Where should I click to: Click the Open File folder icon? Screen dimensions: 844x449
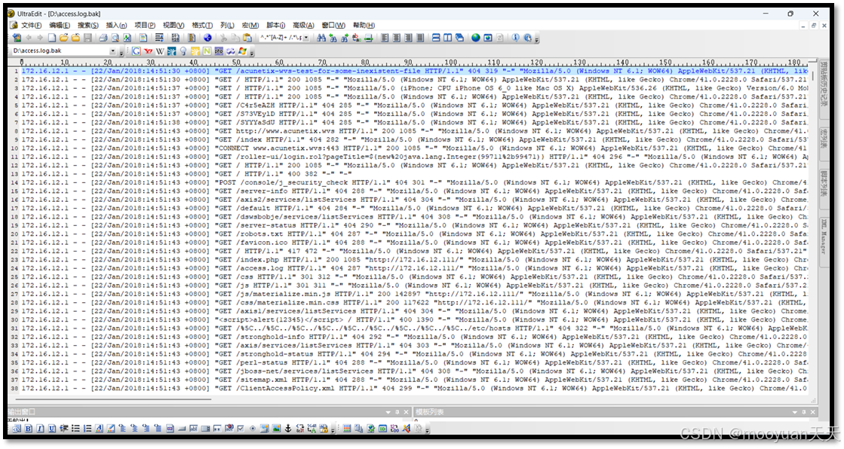(63, 38)
